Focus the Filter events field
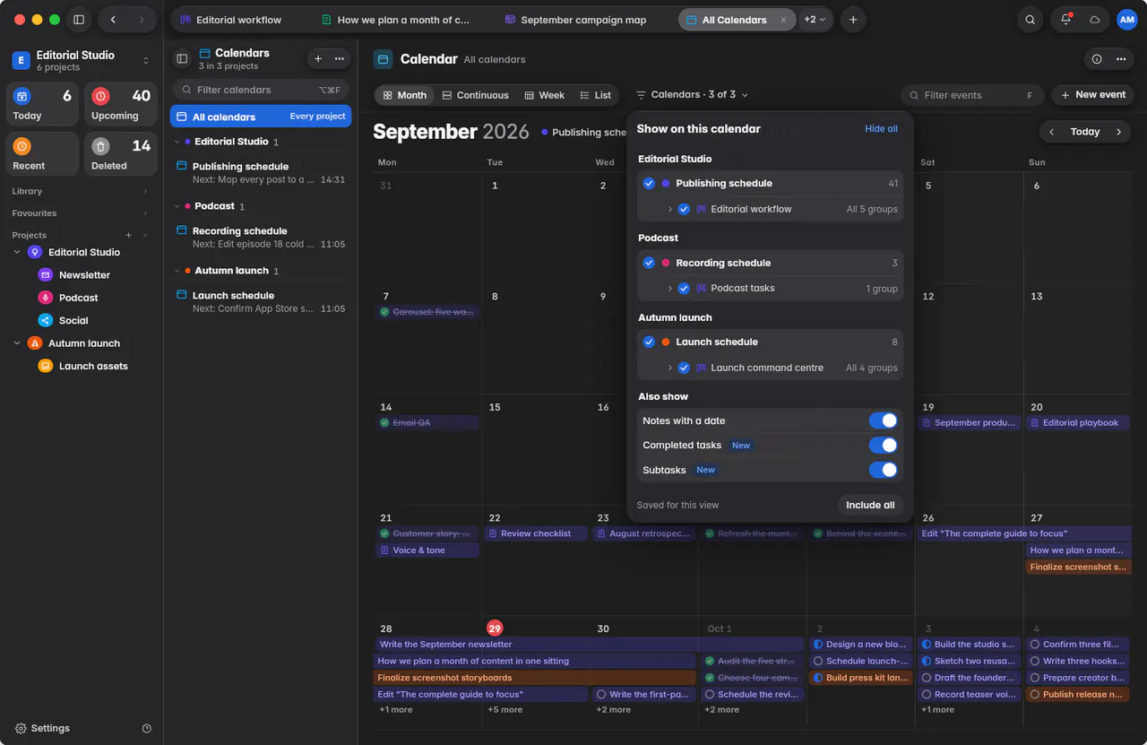This screenshot has width=1147, height=745. coord(972,95)
